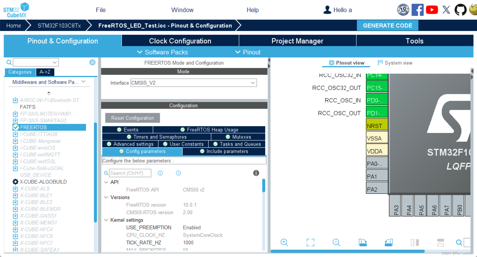Select USE_PREEMPTION Enabled value

[x=192, y=228]
